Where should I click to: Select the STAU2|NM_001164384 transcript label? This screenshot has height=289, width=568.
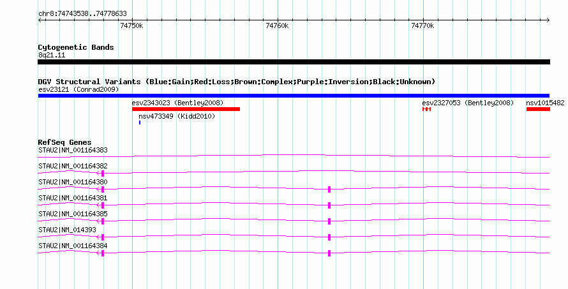pos(73,246)
